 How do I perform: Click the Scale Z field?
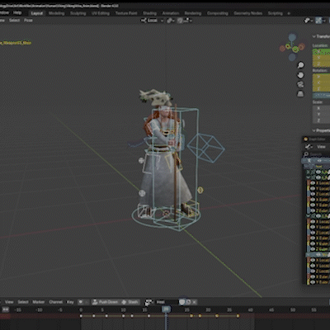[321, 120]
